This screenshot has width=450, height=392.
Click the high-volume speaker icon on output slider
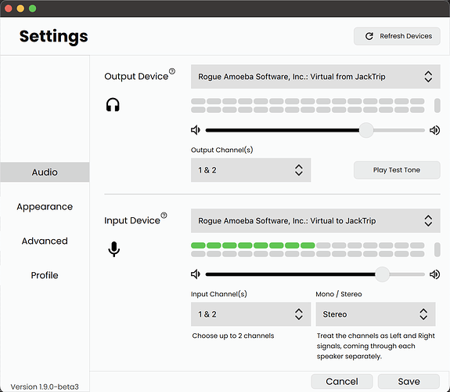[x=434, y=130]
